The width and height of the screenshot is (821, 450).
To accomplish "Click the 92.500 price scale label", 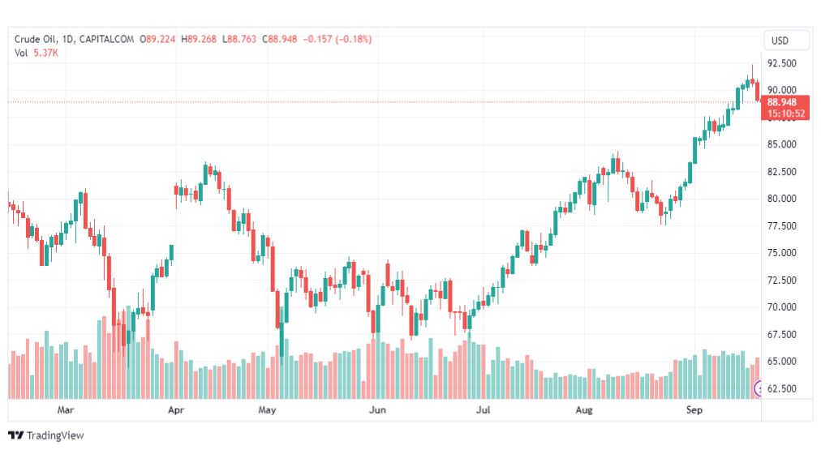I will [x=781, y=63].
